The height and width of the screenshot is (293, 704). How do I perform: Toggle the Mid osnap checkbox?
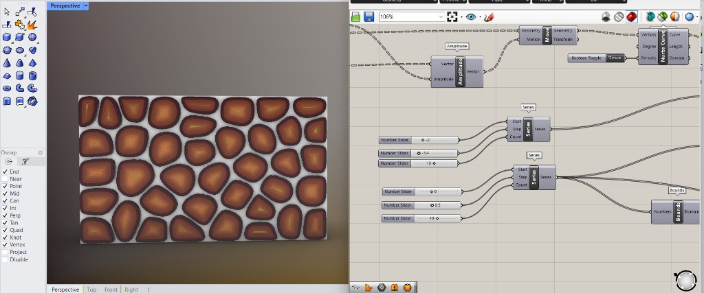point(5,194)
